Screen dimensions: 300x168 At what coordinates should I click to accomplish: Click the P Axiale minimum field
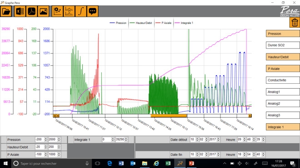40,154
